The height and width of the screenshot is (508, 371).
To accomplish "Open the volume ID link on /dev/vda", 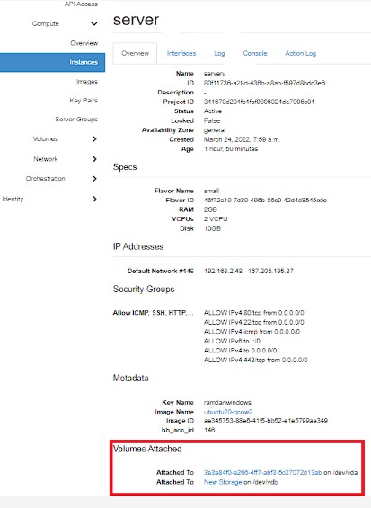I will pos(262,472).
